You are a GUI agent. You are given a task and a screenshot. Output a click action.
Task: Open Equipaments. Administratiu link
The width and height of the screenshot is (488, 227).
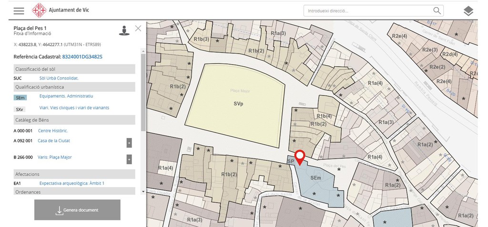(66, 97)
